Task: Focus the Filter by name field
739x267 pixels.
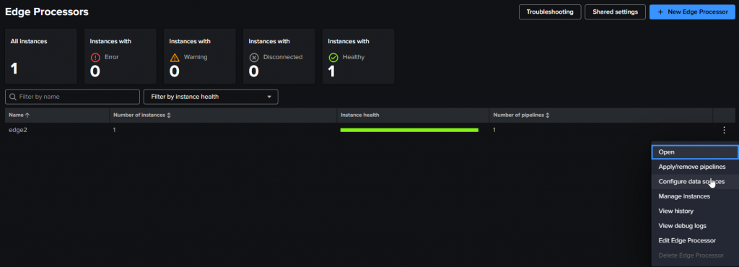Action: click(x=73, y=97)
